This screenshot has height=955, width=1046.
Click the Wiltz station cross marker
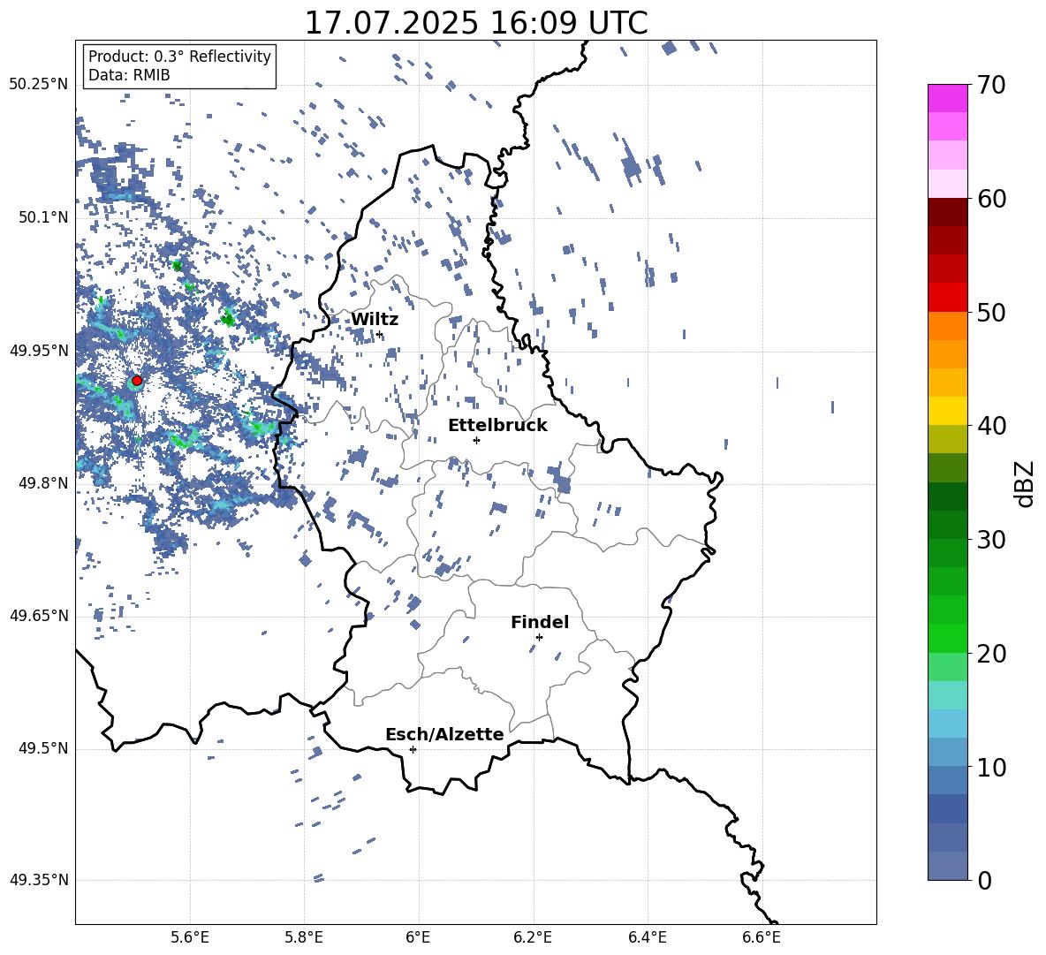tap(379, 334)
